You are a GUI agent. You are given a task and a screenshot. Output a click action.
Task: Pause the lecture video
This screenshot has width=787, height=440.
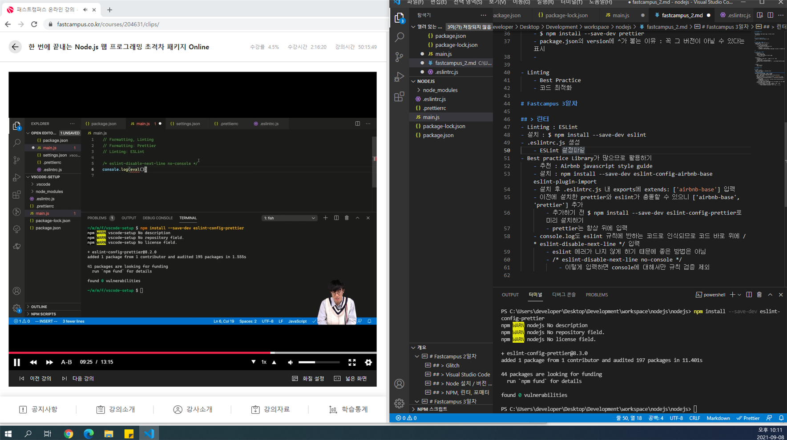17,362
